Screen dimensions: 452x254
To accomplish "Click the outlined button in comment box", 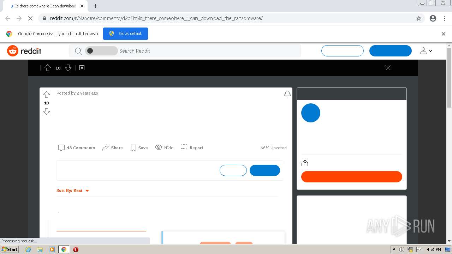I will click(233, 170).
